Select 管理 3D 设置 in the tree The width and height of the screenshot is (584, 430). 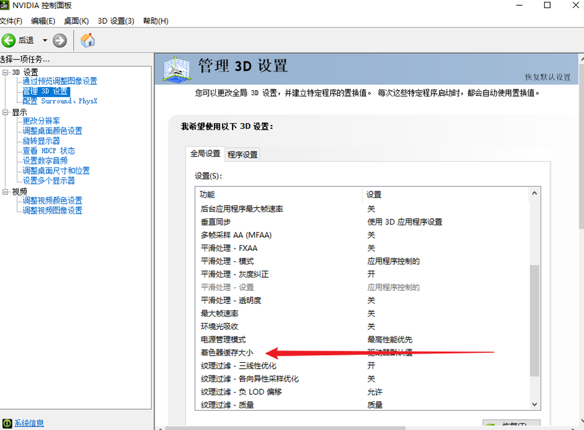click(x=46, y=91)
